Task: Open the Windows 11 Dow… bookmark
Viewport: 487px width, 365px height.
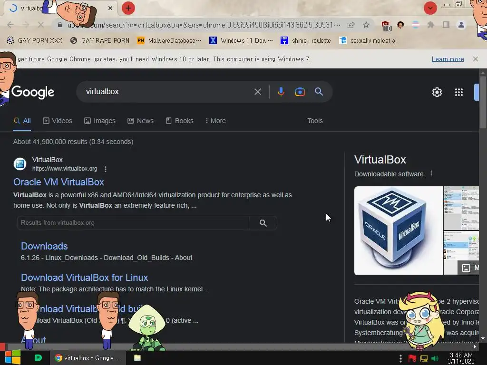Action: (x=241, y=40)
